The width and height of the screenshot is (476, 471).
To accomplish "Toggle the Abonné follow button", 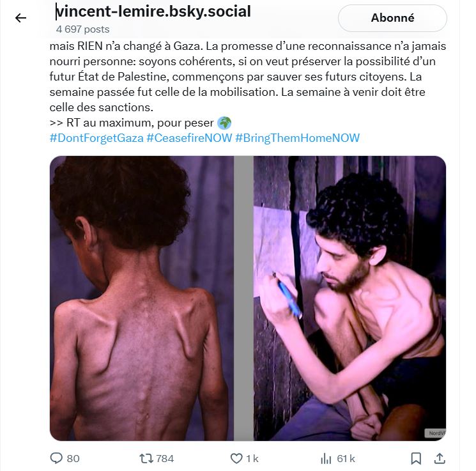I will click(x=392, y=18).
